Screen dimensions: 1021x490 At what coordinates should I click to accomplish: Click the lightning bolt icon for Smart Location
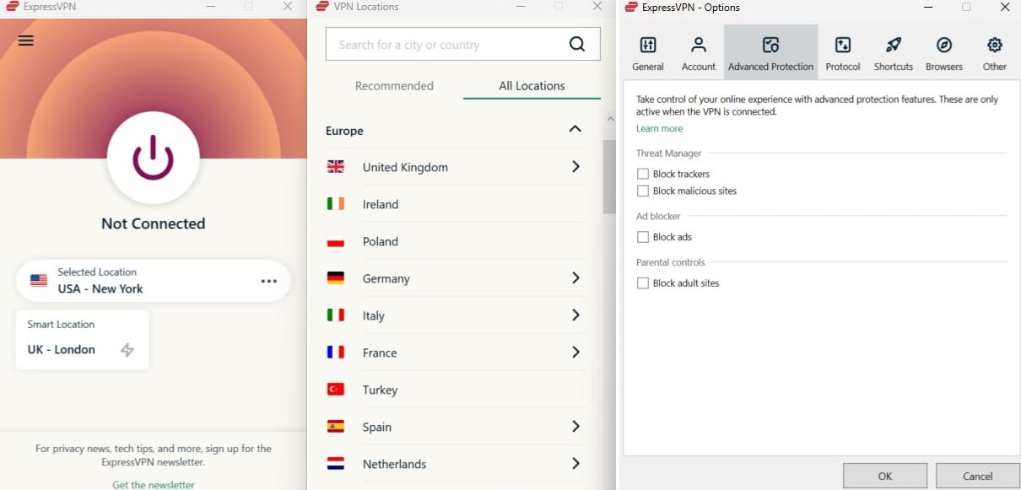point(127,349)
